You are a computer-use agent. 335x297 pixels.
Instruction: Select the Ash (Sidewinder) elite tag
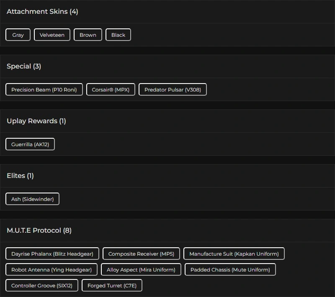click(33, 199)
